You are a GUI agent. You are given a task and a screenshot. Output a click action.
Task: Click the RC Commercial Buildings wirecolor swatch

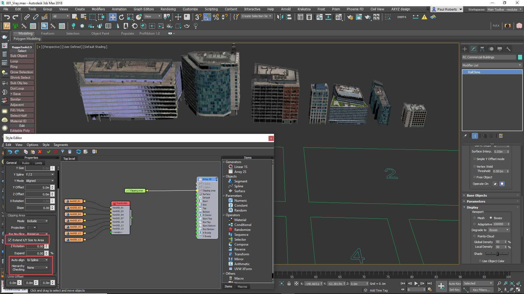click(x=520, y=57)
